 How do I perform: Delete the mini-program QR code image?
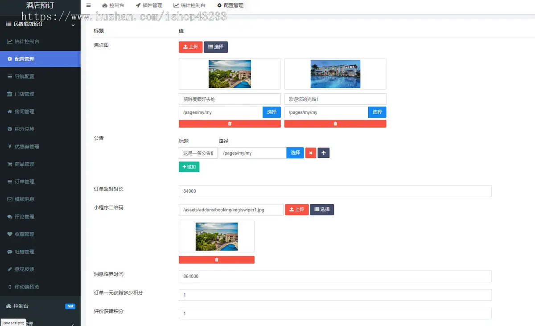(x=217, y=260)
